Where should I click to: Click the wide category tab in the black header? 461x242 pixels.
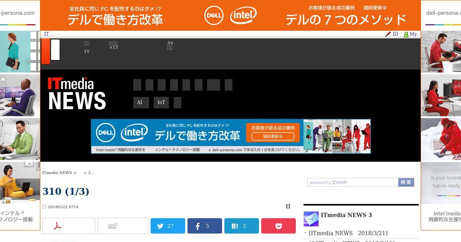coord(214,85)
